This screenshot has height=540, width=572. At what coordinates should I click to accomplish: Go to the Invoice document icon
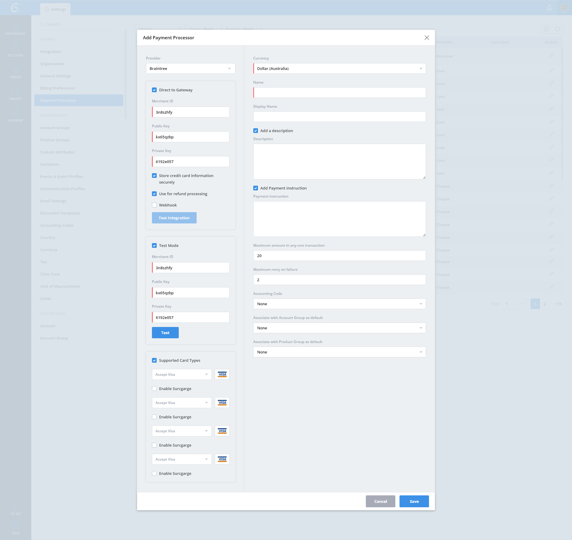[x=15, y=91]
